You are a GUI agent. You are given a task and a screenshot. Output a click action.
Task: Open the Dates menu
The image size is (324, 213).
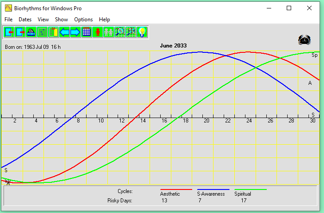pos(25,20)
